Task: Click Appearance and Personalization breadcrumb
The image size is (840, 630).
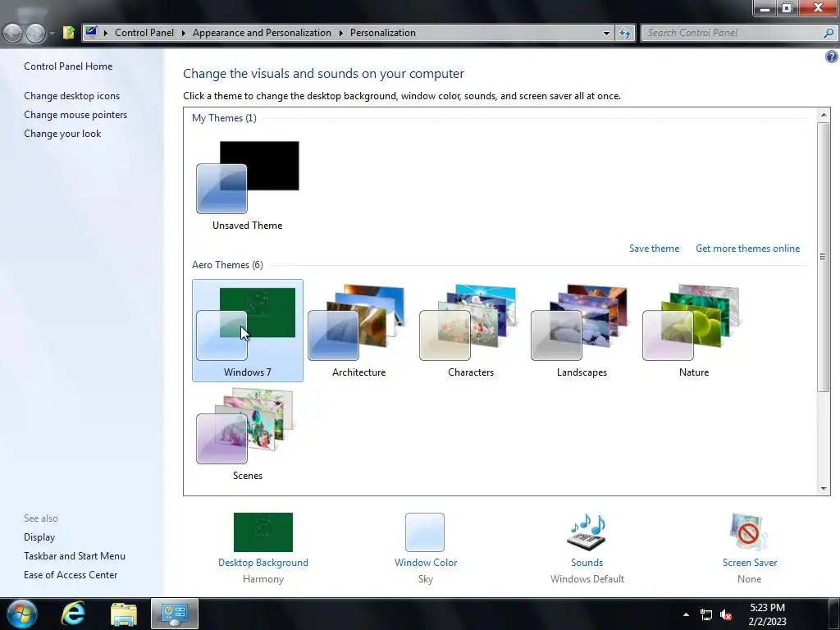Action: point(262,33)
